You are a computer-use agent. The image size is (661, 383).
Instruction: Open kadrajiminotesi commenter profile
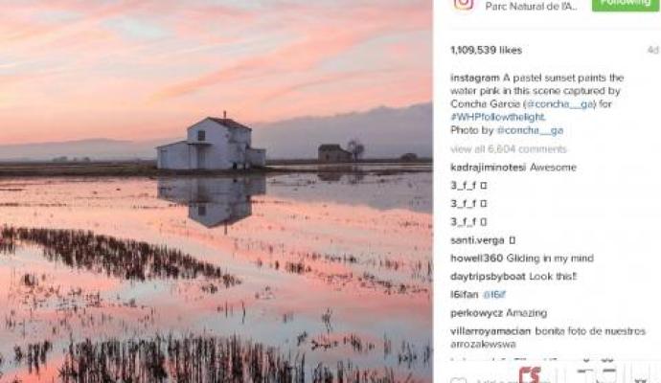point(488,168)
